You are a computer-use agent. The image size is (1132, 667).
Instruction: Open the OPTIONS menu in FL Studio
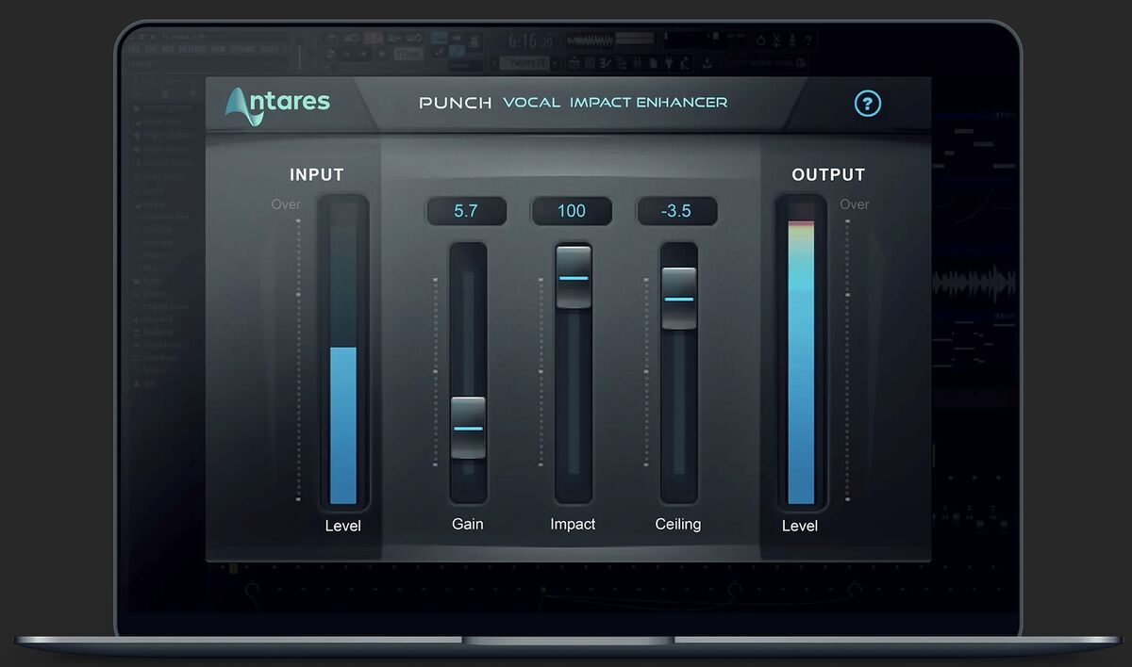242,48
